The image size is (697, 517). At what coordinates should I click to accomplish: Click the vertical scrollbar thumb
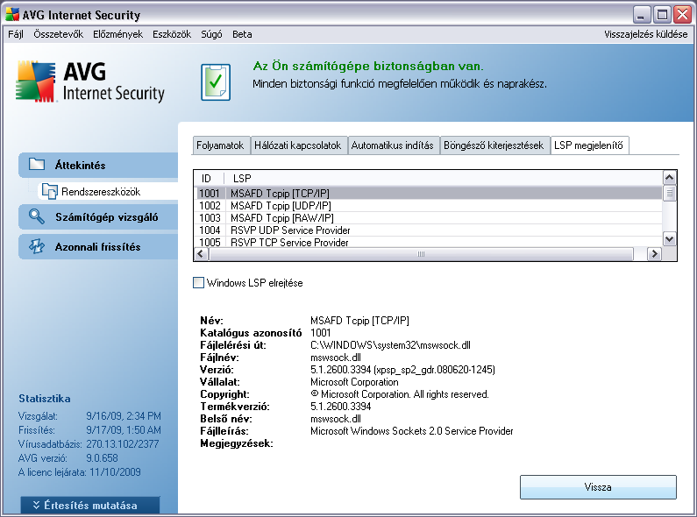[670, 193]
